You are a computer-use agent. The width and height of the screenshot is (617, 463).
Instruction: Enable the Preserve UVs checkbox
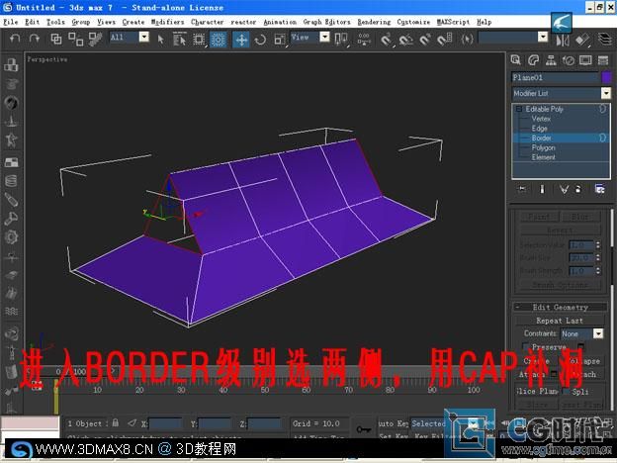click(526, 346)
